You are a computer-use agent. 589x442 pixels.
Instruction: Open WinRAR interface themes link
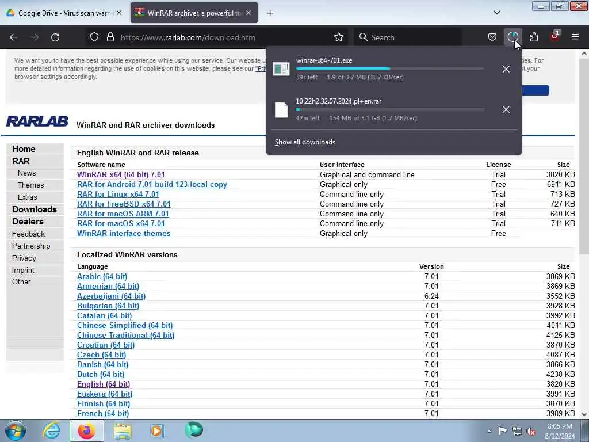coord(124,233)
